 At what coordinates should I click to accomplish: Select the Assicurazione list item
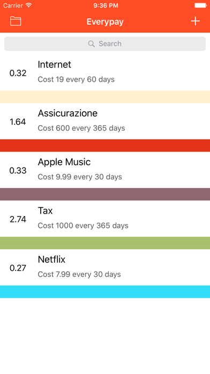[105, 121]
